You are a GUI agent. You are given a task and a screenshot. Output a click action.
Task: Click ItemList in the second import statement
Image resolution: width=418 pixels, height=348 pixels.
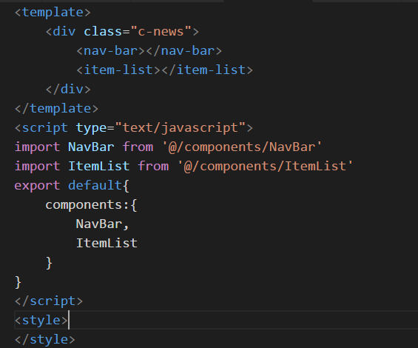(x=99, y=167)
